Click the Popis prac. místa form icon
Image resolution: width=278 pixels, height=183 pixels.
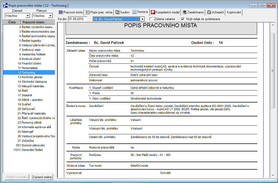87,12
